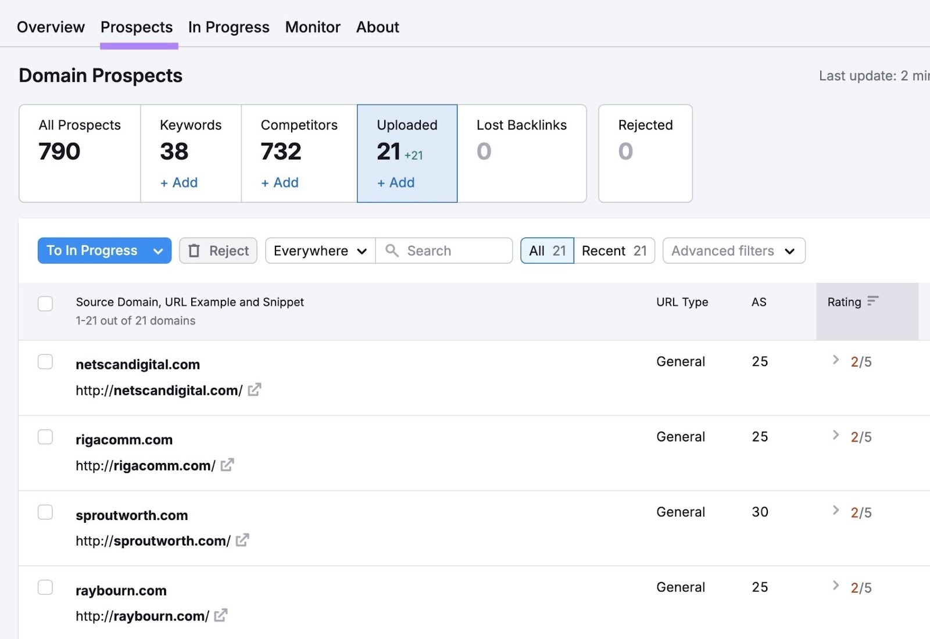The image size is (930, 639).
Task: Expand the rating details for raybourn.com
Action: click(x=836, y=586)
